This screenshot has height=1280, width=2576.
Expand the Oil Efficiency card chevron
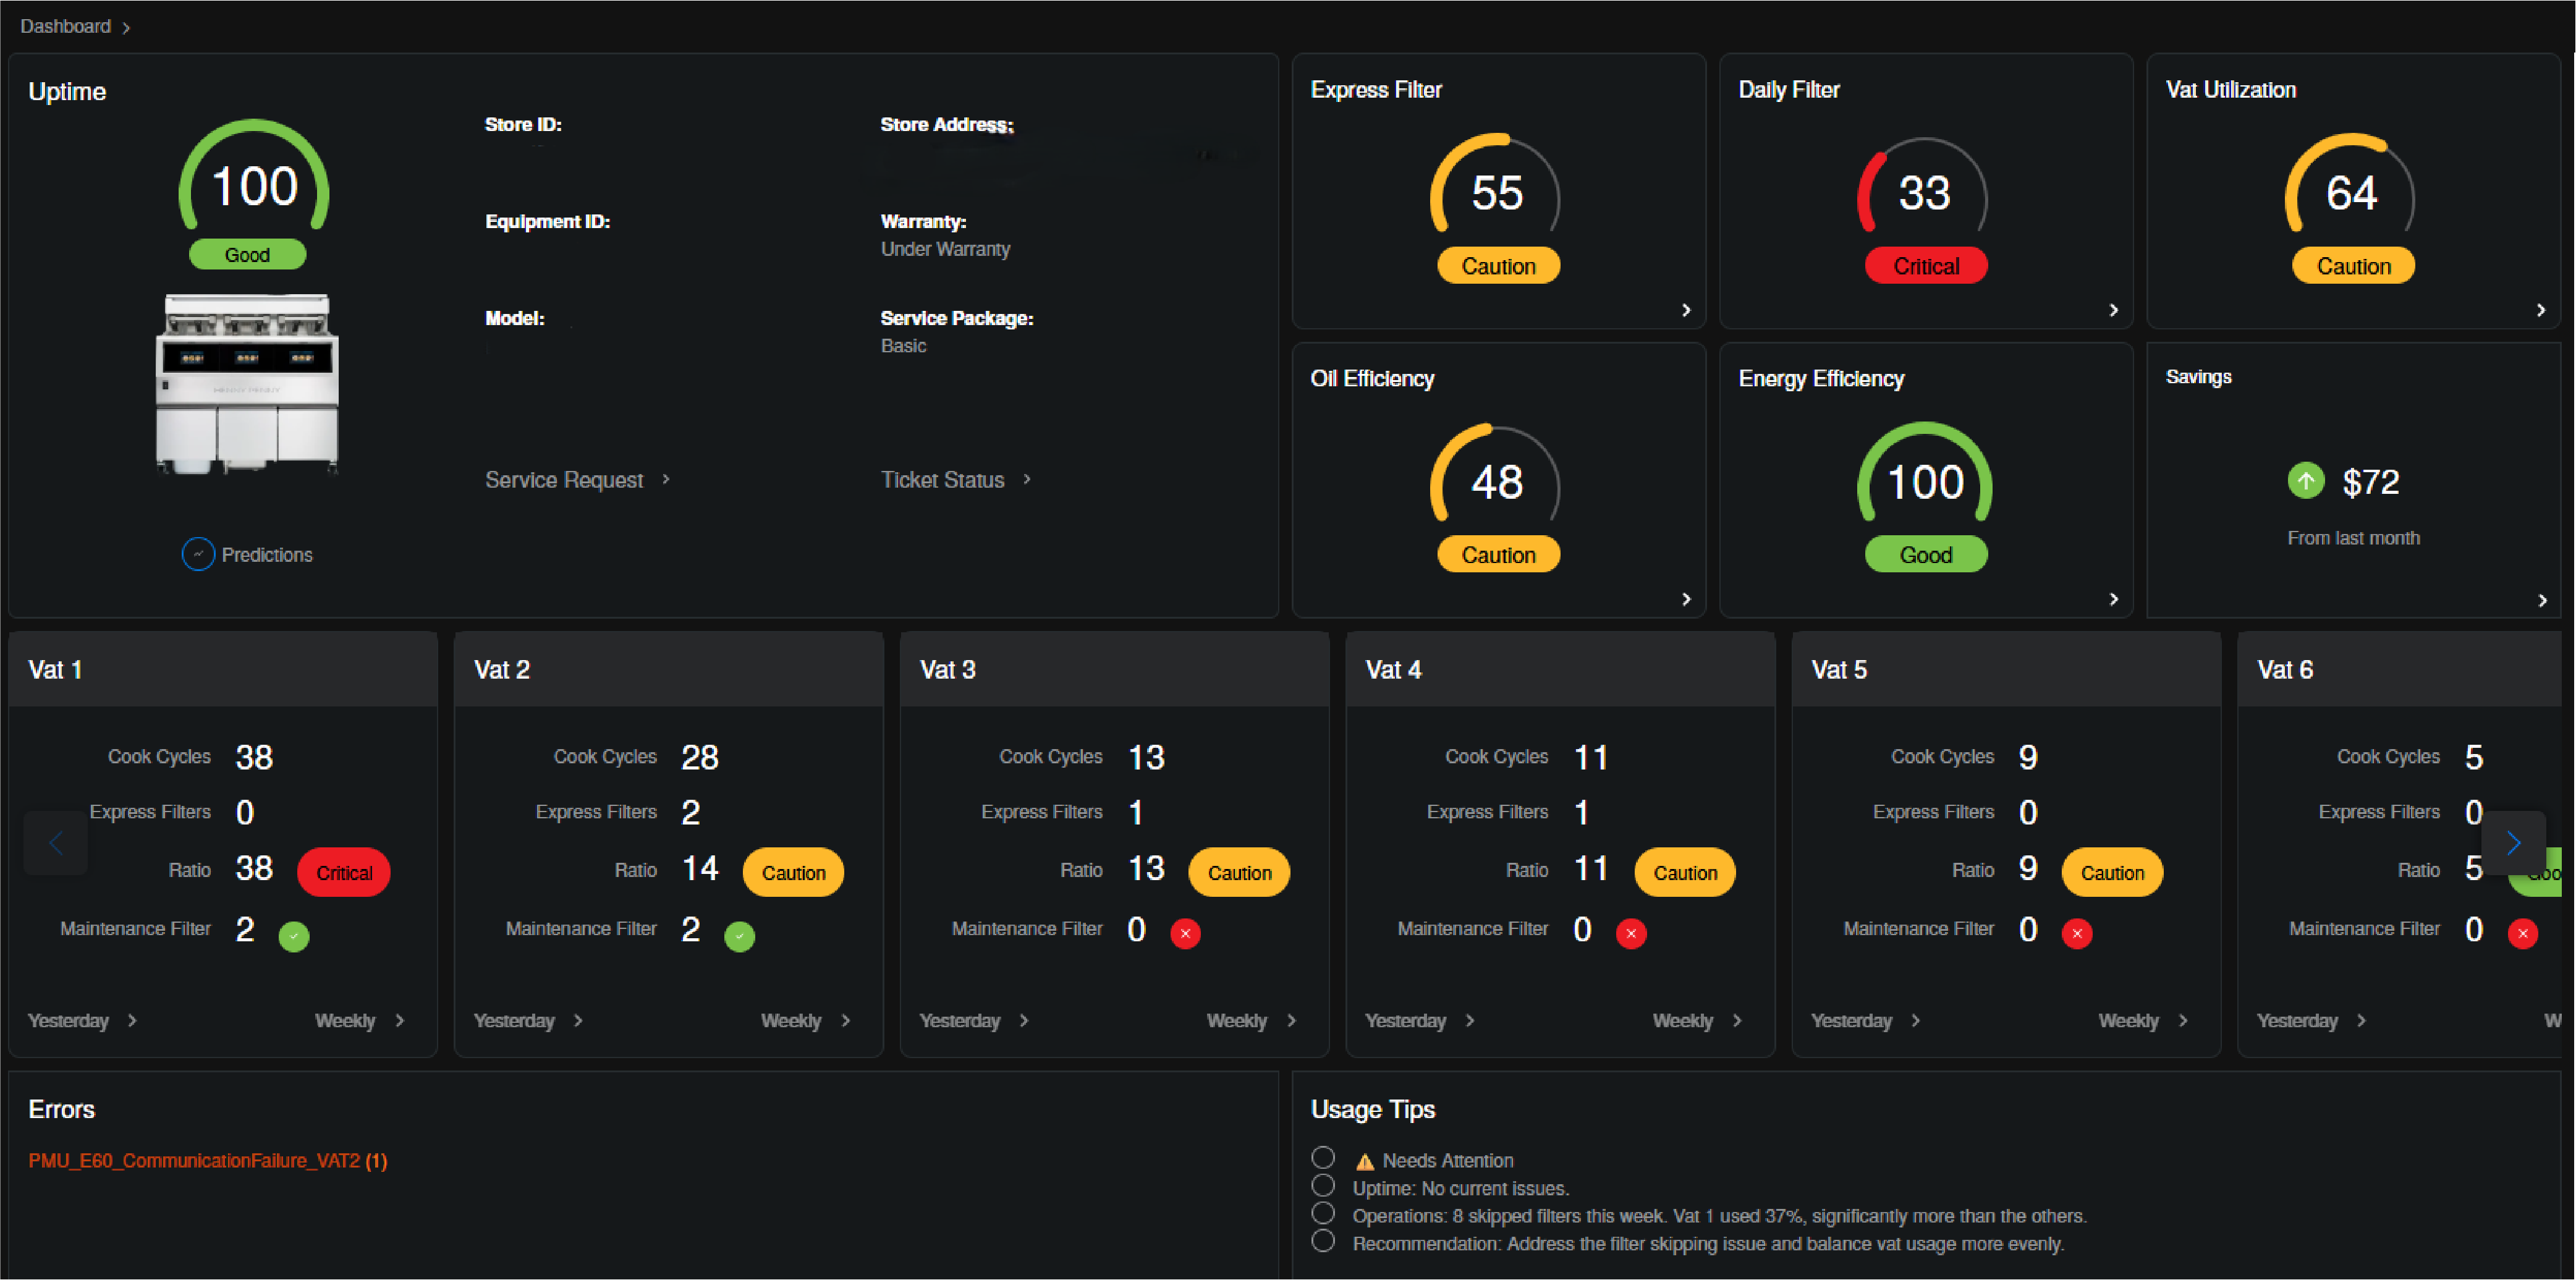pos(1686,599)
